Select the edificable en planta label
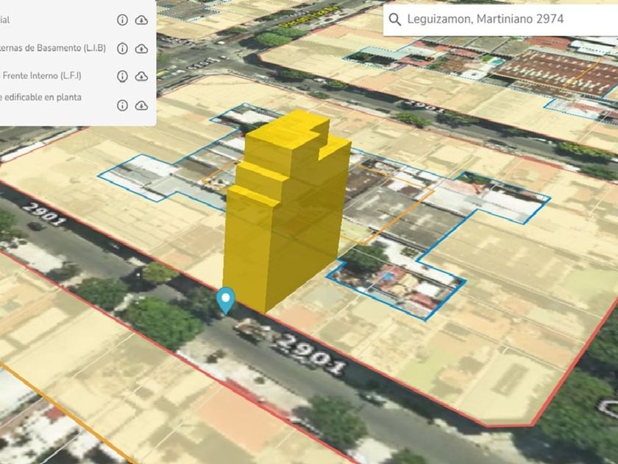 pyautogui.click(x=40, y=97)
